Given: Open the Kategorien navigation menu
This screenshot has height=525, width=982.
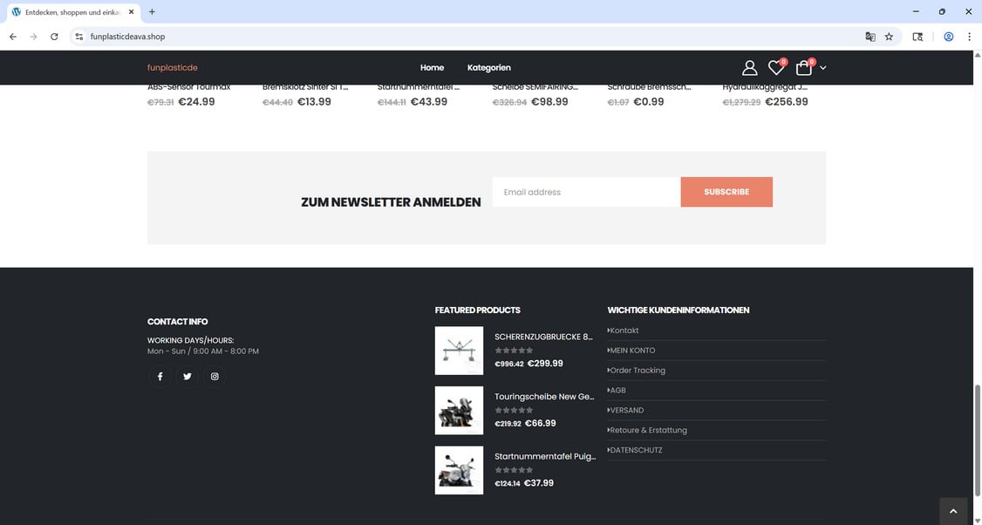Looking at the screenshot, I should coord(488,67).
